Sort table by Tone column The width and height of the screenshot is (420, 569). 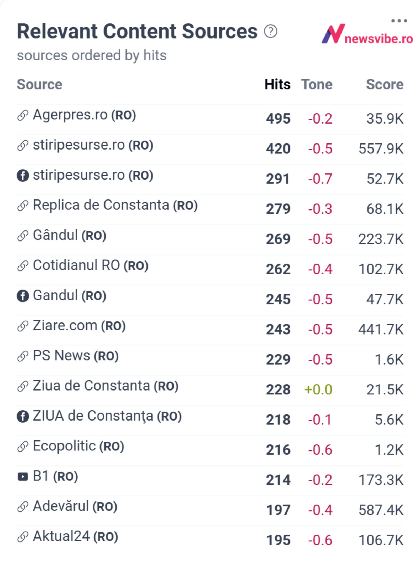[x=317, y=84]
